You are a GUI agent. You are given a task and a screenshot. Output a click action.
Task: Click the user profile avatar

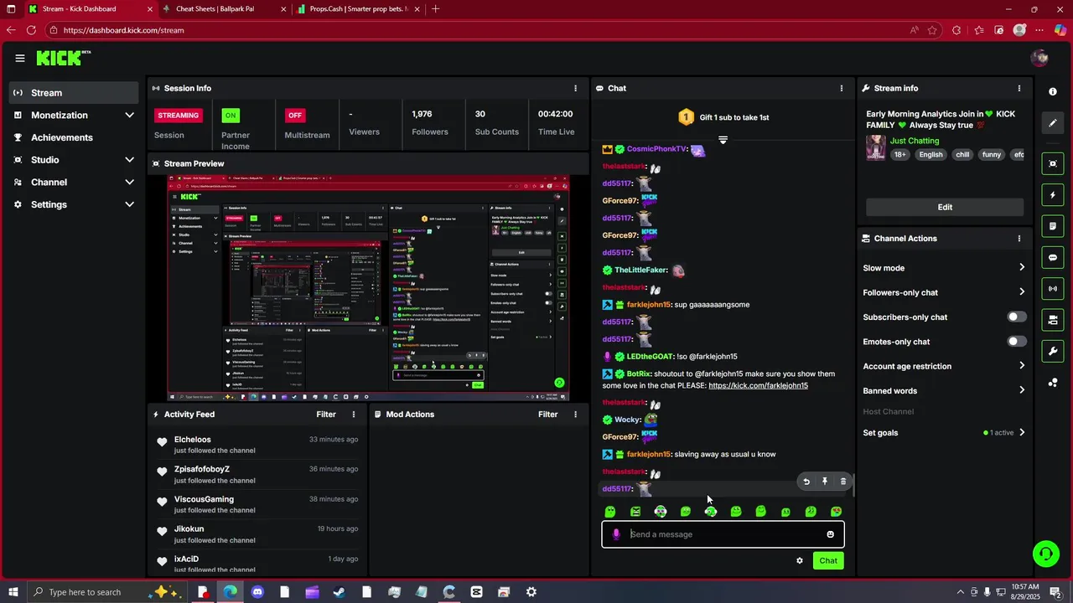click(1040, 58)
